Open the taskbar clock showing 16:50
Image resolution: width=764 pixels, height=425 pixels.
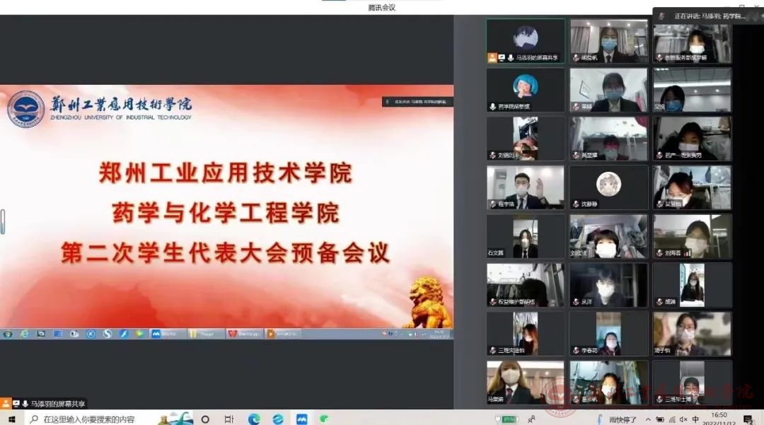pyautogui.click(x=718, y=419)
